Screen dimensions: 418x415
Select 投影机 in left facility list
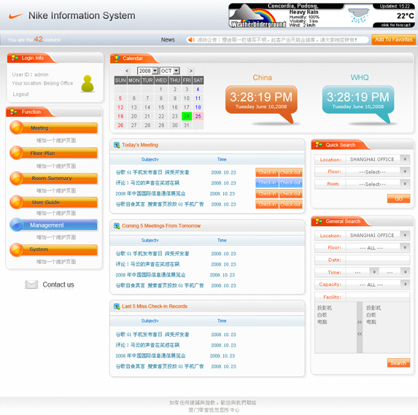pyautogui.click(x=325, y=308)
